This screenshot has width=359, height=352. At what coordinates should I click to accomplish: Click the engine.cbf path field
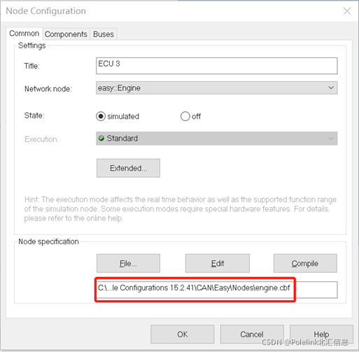coord(216,290)
